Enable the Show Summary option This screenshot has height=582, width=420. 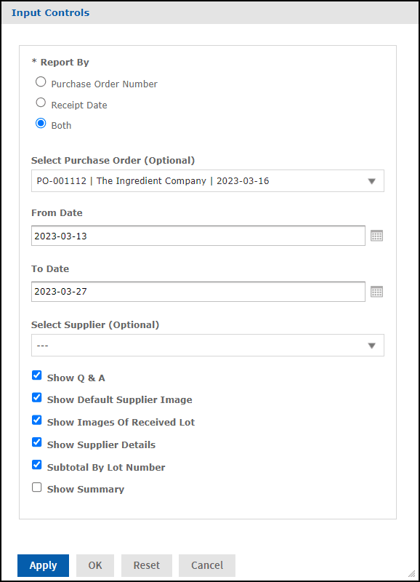(36, 487)
